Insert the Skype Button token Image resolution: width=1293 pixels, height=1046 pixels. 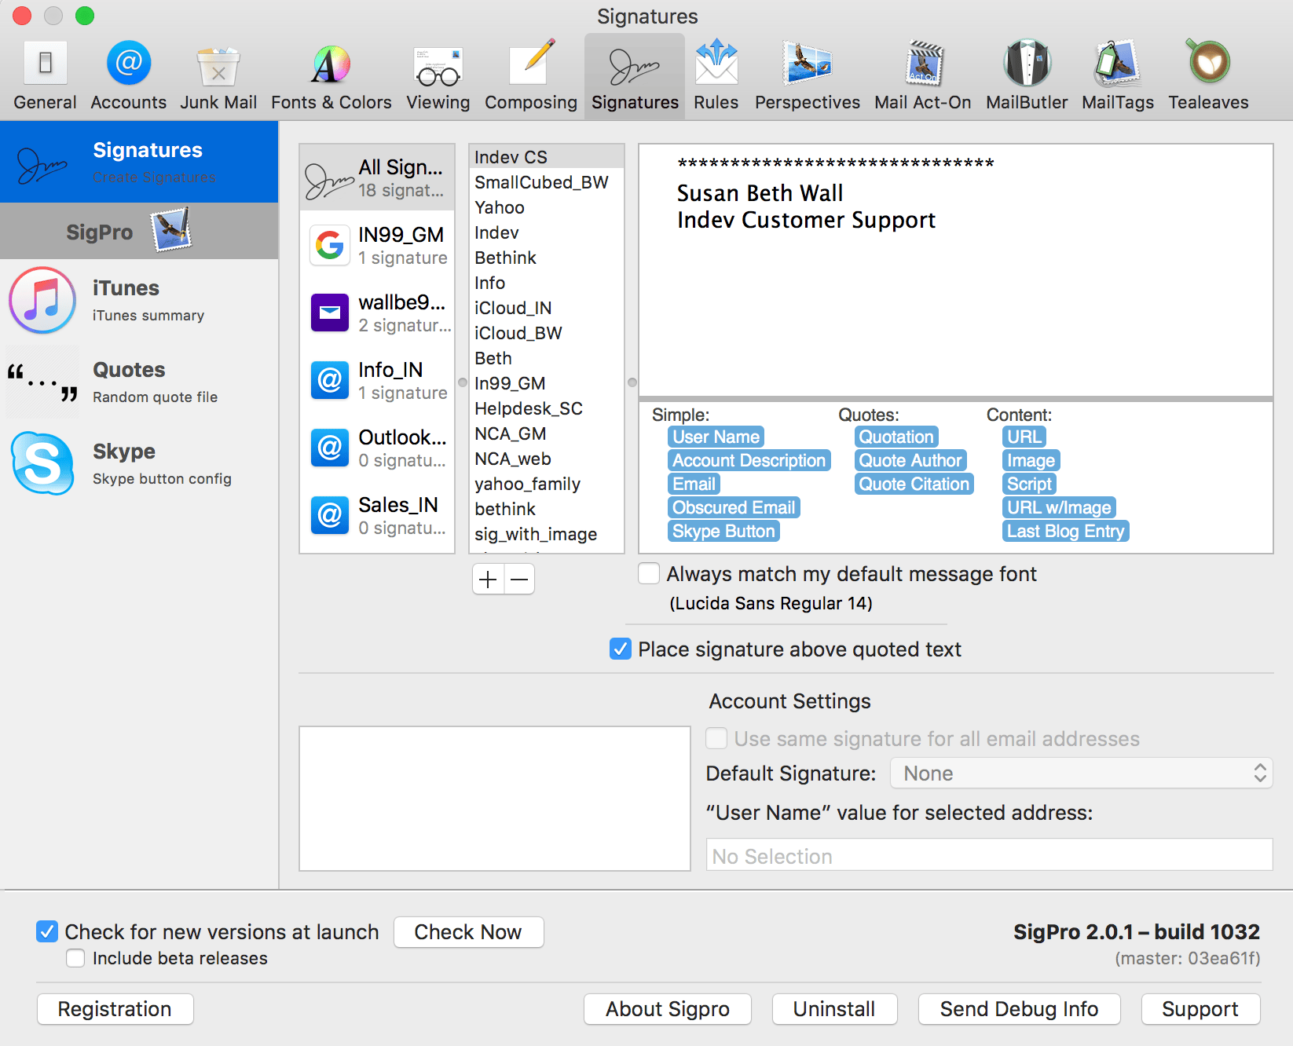(723, 531)
